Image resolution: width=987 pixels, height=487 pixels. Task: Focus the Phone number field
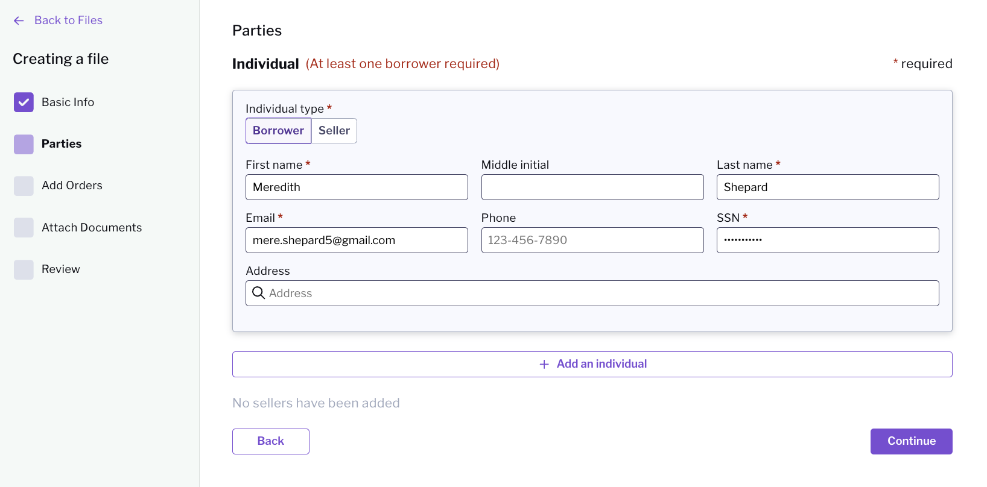click(x=592, y=240)
